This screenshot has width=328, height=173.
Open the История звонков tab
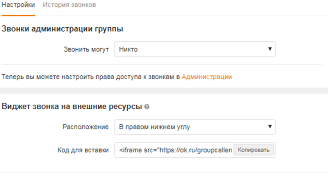[69, 5]
